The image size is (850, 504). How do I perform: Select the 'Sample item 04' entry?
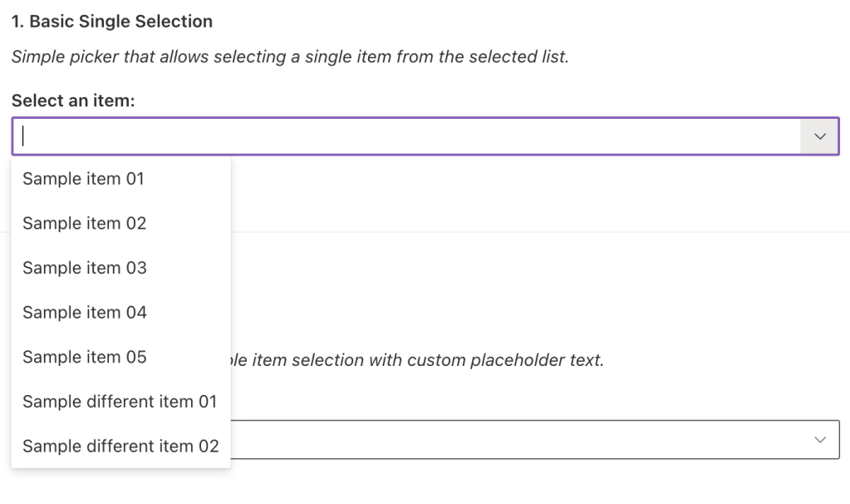84,313
